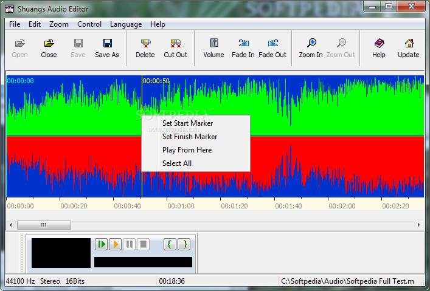430x291 pixels.
Task: Pause playback
Action: pos(130,244)
